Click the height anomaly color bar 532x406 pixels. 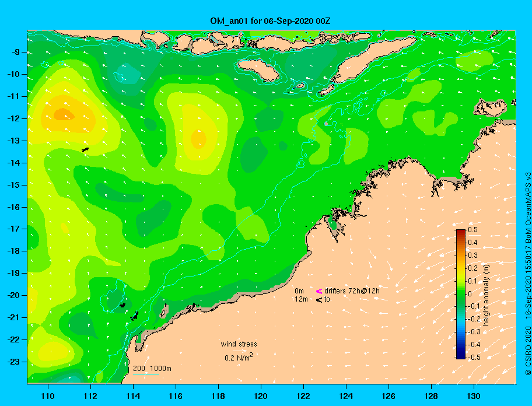pyautogui.click(x=461, y=294)
